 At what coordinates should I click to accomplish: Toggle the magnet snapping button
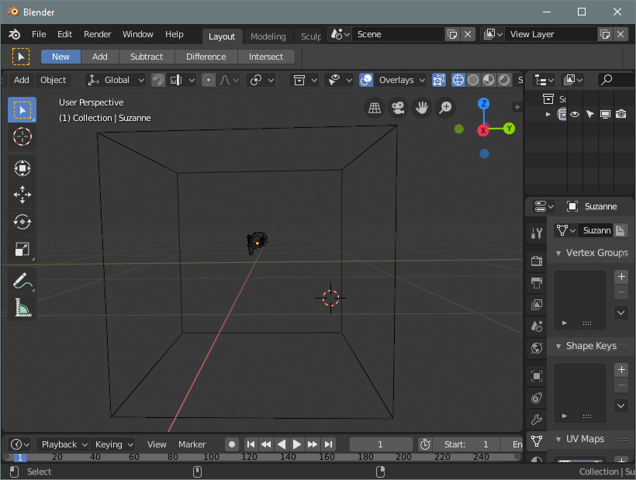pos(158,81)
